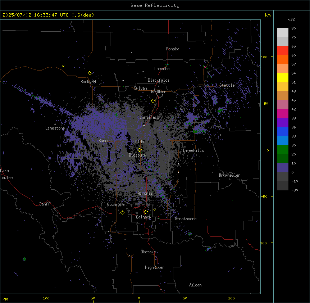This screenshot has width=310, height=303.
Task: Click the HighRiver label
Action: [x=155, y=267]
